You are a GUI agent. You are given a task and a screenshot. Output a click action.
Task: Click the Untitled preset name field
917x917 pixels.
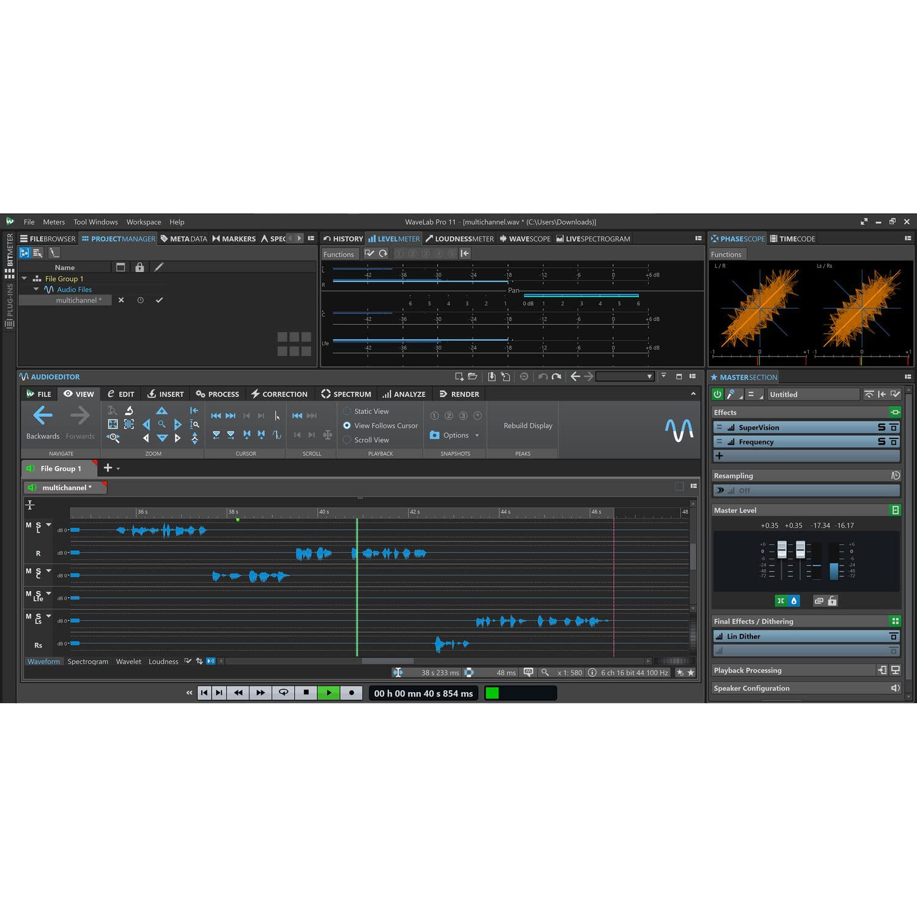(x=813, y=394)
